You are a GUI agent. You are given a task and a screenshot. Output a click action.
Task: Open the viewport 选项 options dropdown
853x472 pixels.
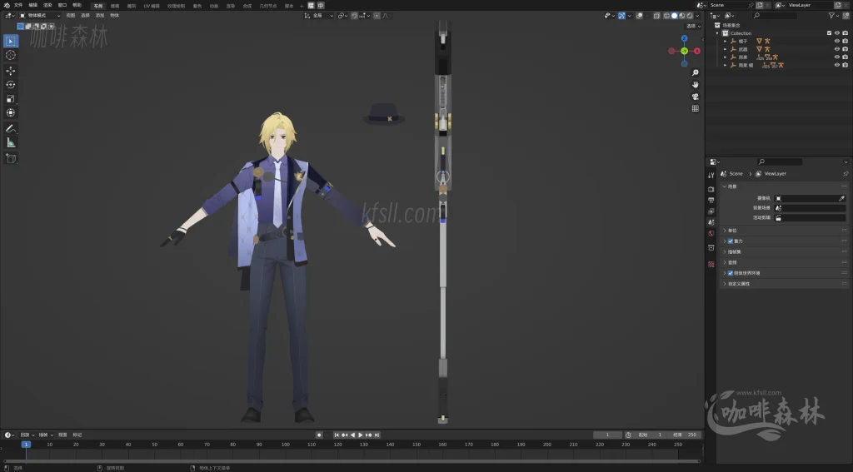point(693,26)
